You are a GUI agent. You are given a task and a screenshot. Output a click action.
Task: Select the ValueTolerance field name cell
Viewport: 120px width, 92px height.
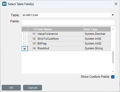tap(60, 34)
